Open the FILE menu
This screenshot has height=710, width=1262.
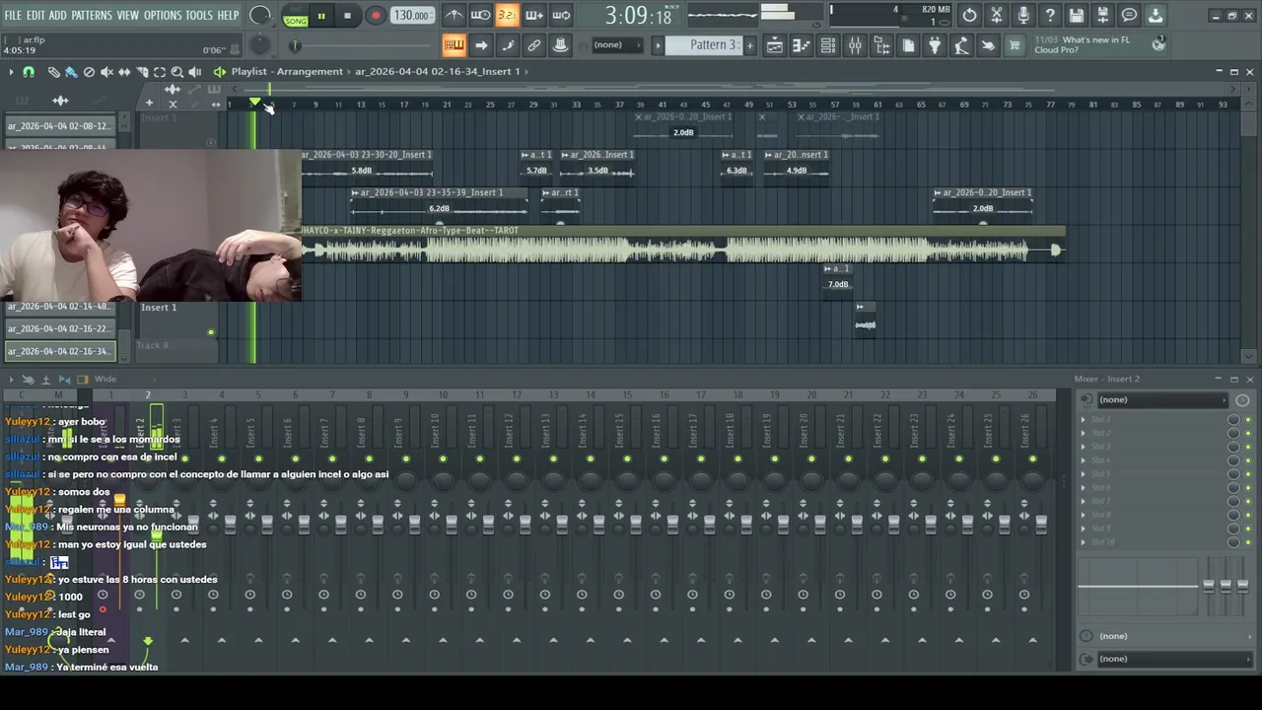point(13,16)
